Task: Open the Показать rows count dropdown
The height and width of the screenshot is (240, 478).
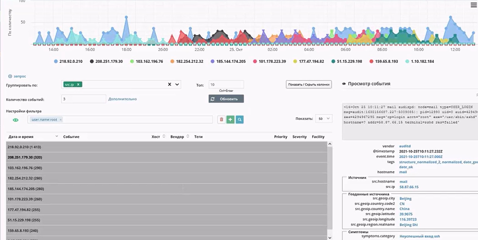Action: click(x=324, y=119)
